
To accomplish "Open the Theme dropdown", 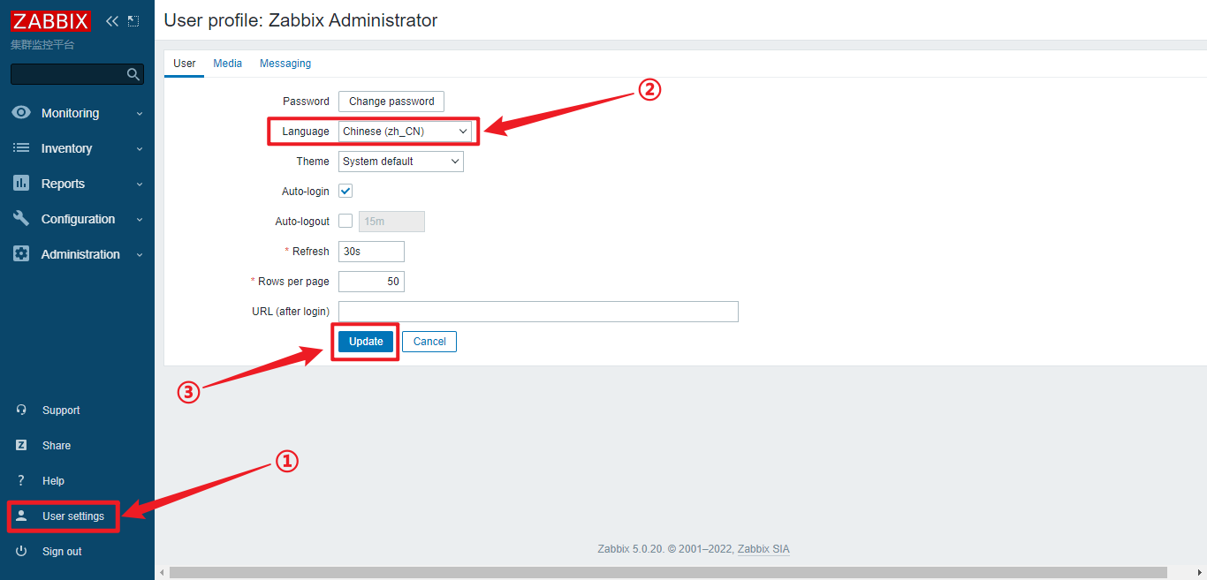I will [401, 162].
